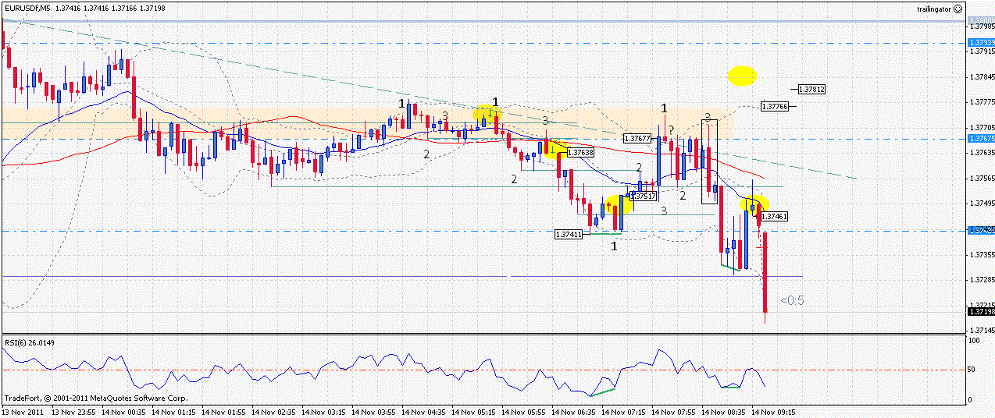Click the 14 Nov 01:15 time label

(173, 411)
